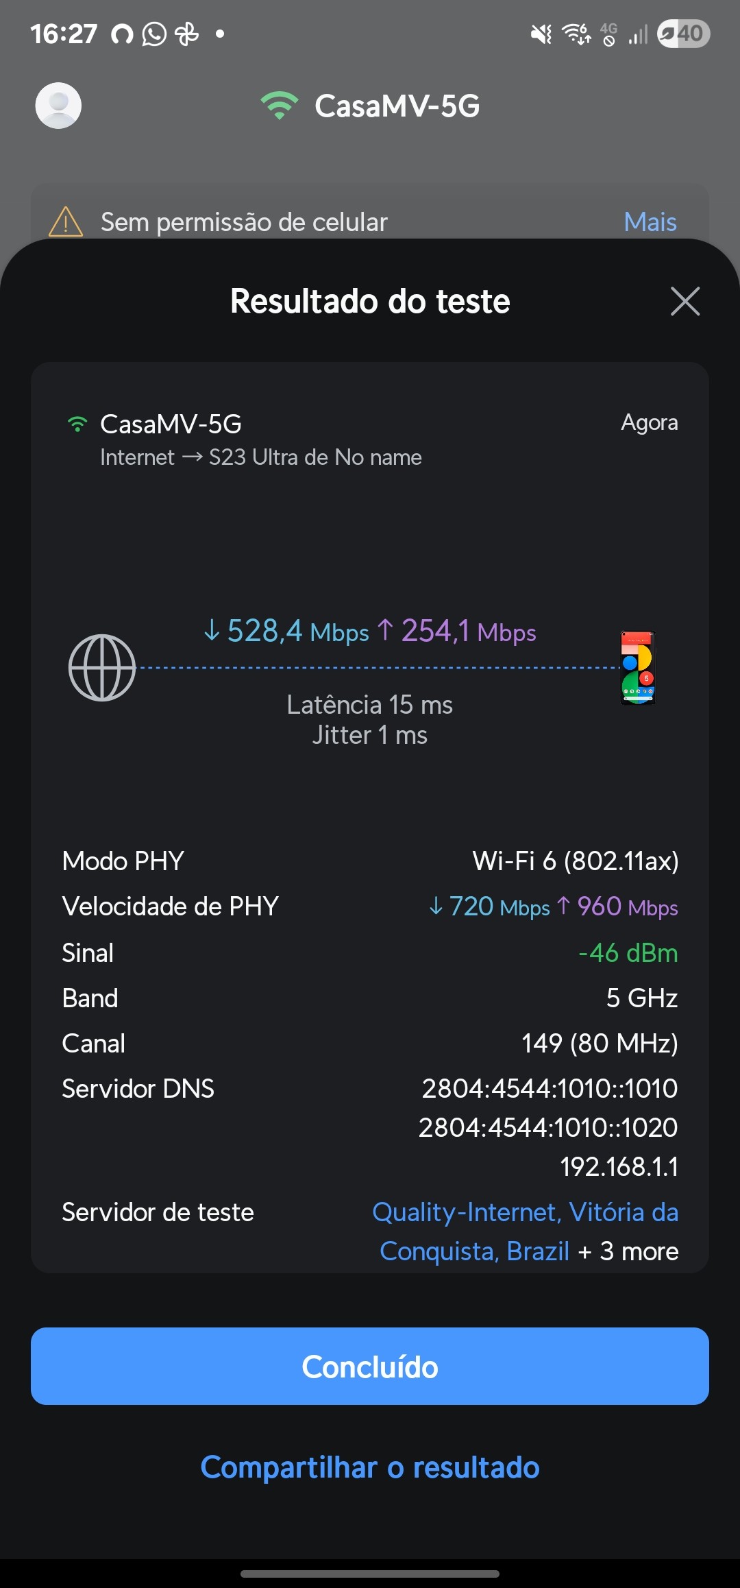Tap the download speed 528,4 Mbps
The height and width of the screenshot is (1588, 740).
(x=286, y=631)
